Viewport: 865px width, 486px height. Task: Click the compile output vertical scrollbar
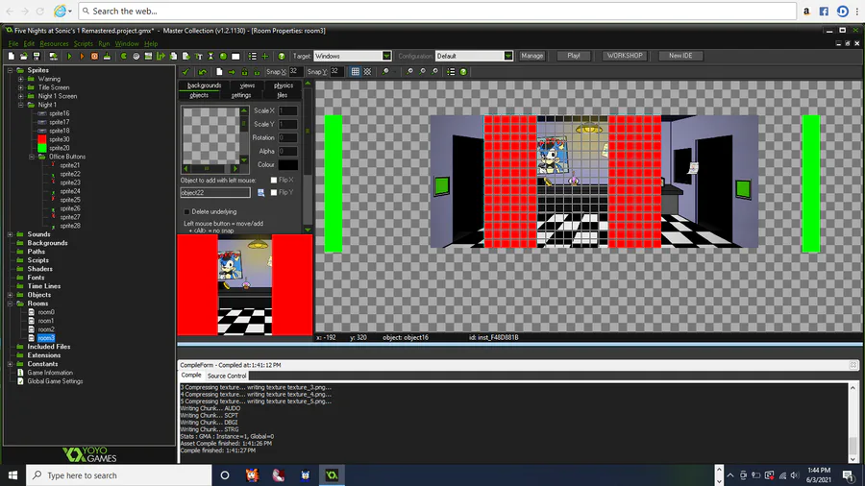point(853,423)
